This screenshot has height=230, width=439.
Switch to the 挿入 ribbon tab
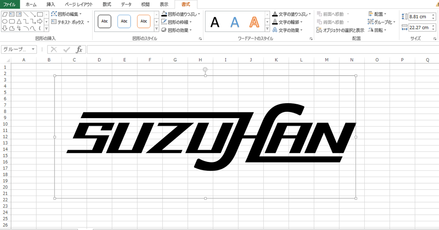(50, 4)
